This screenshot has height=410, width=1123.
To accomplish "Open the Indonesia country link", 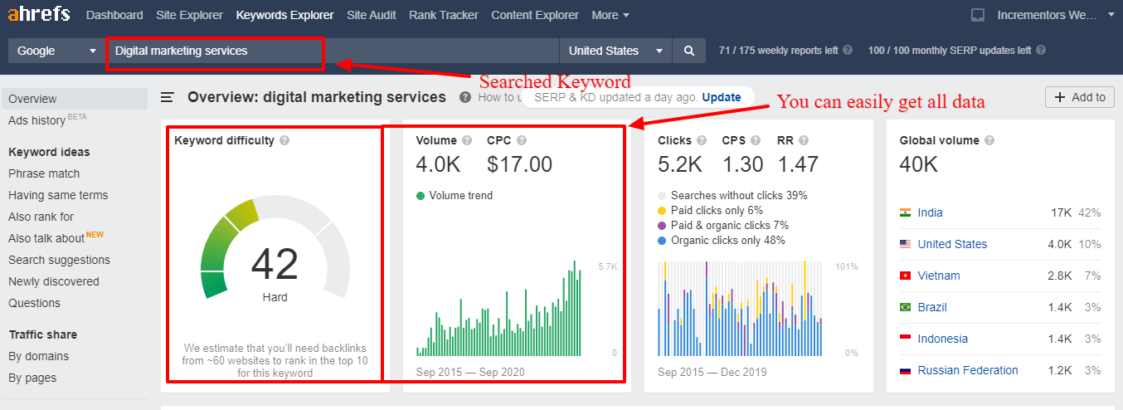I will click(942, 339).
